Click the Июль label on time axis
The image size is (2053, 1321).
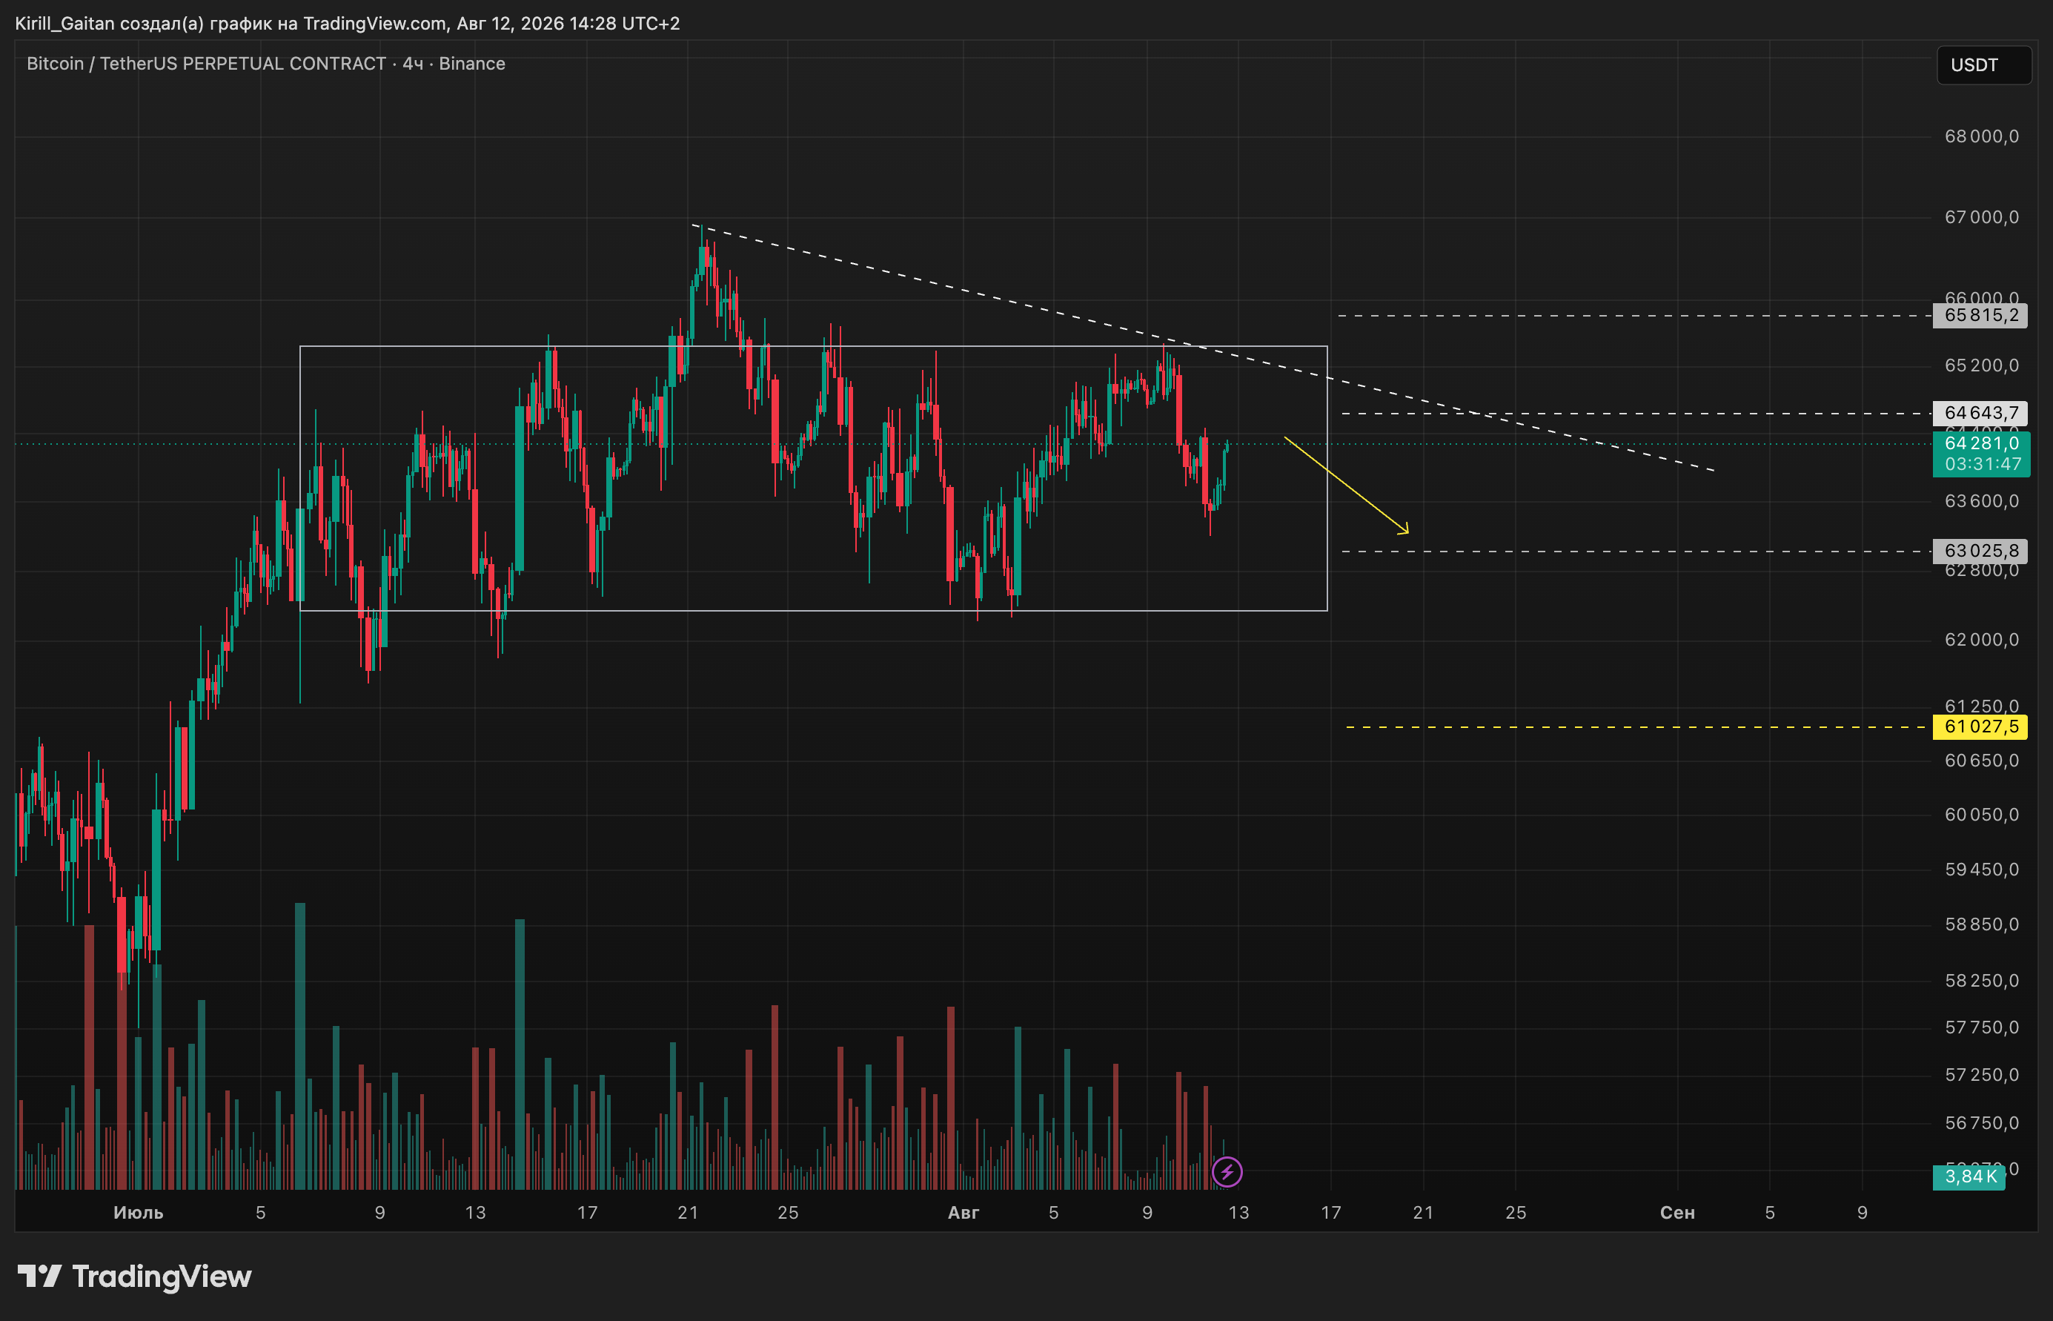[138, 1213]
